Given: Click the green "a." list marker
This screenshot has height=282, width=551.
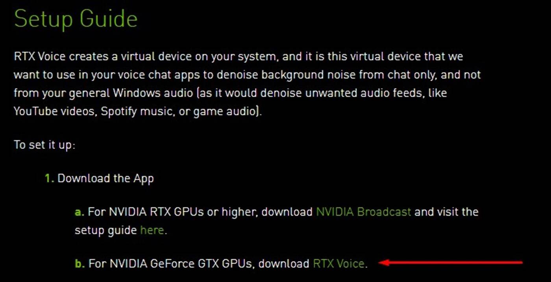Looking at the screenshot, I should (x=80, y=212).
